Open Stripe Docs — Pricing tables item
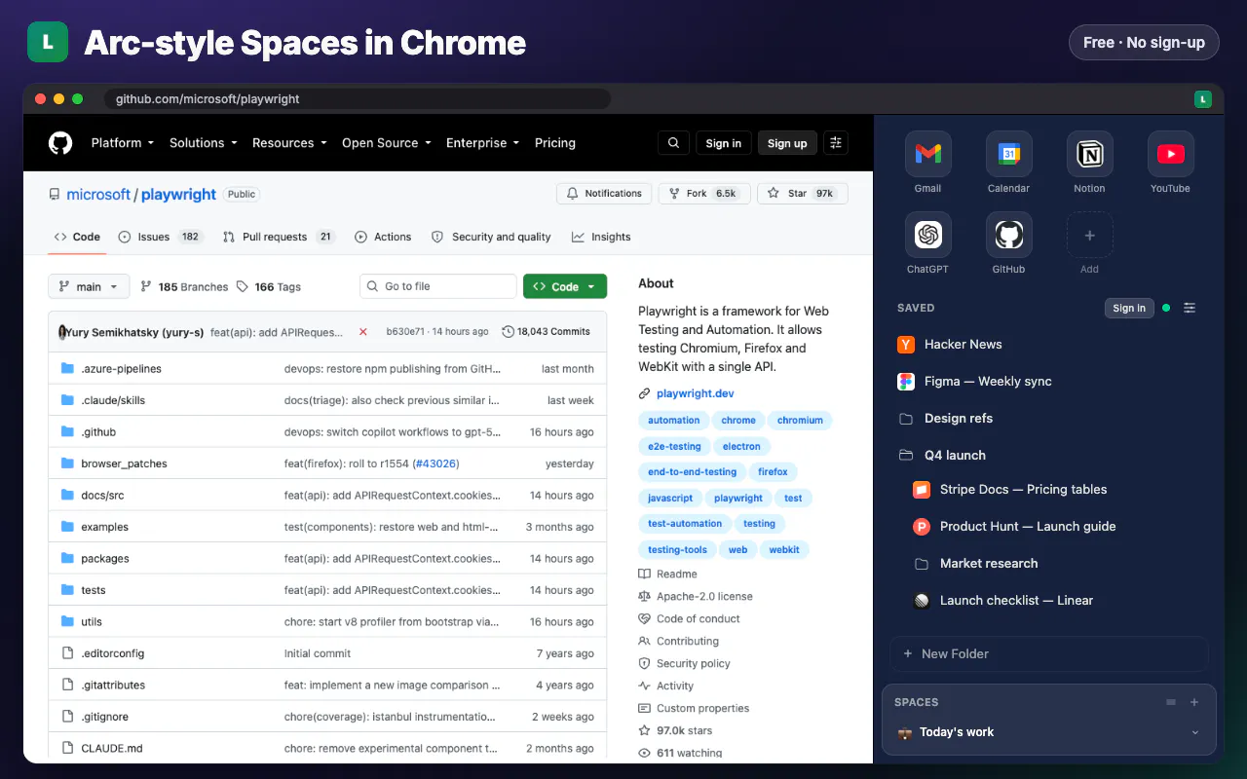 pyautogui.click(x=1056, y=489)
